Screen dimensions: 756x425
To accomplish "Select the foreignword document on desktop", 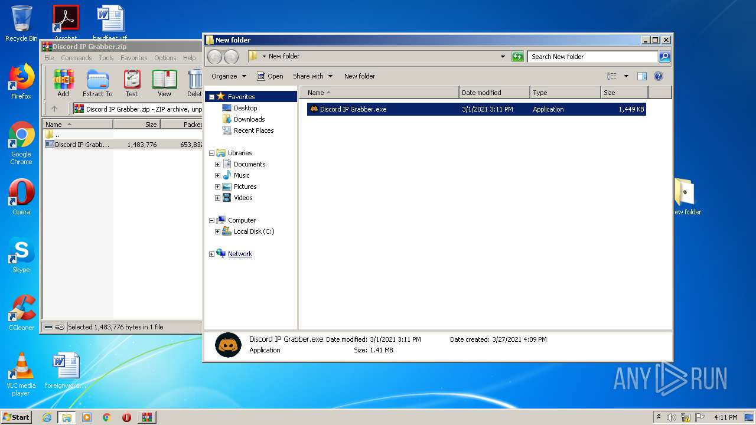I will click(66, 371).
